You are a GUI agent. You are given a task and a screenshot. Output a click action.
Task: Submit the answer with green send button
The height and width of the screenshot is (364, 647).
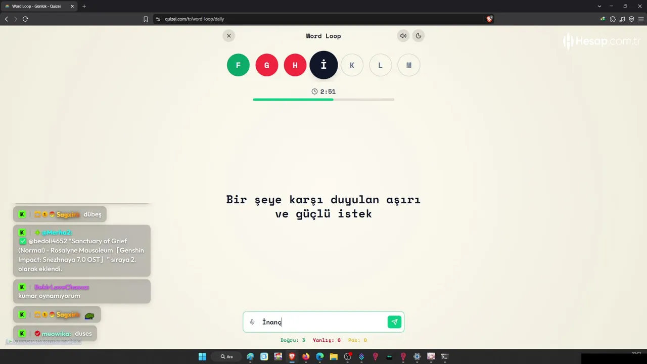[394, 322]
